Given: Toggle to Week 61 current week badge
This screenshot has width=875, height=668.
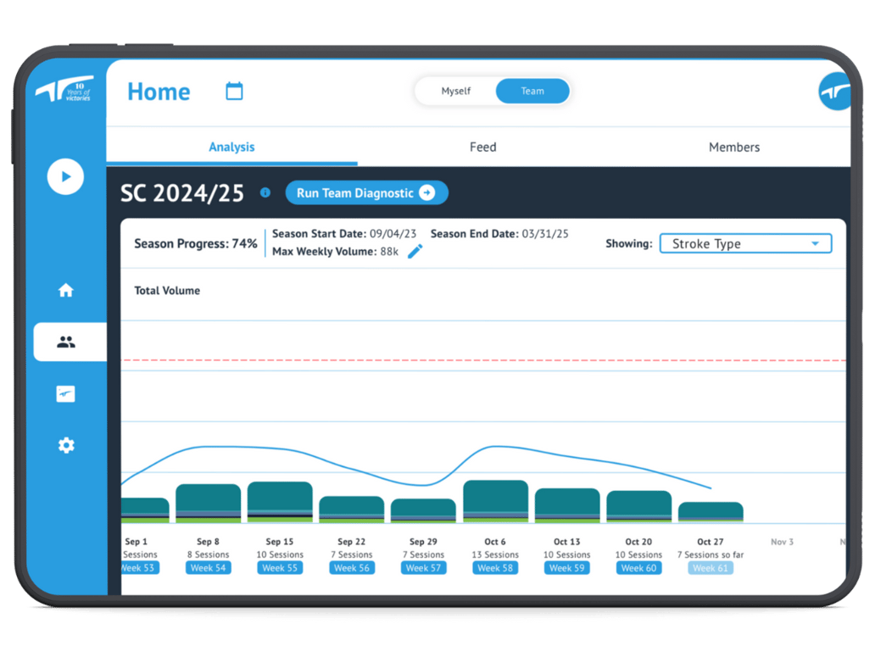Looking at the screenshot, I should click(x=711, y=568).
